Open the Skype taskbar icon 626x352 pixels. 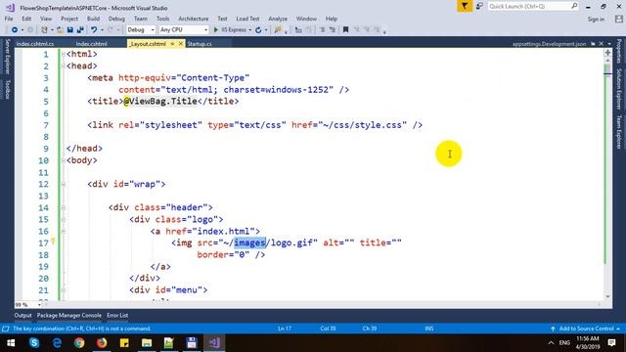[34, 343]
